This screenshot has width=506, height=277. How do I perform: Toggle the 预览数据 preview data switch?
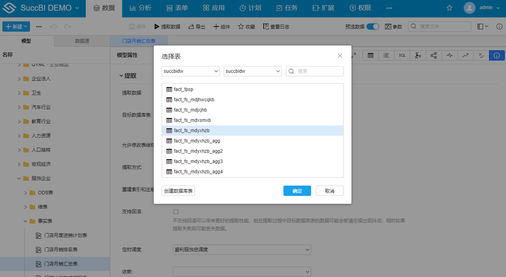point(372,26)
